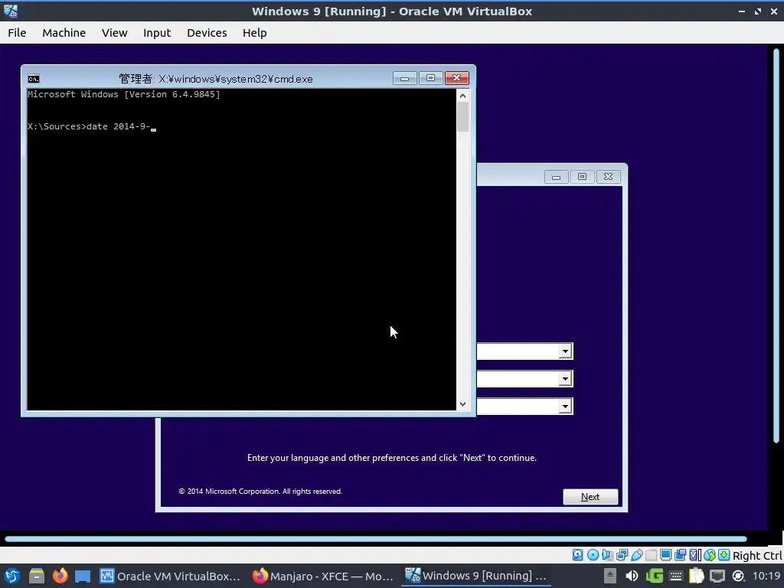784x588 pixels.
Task: Click the software update tray icon
Action: 738,576
